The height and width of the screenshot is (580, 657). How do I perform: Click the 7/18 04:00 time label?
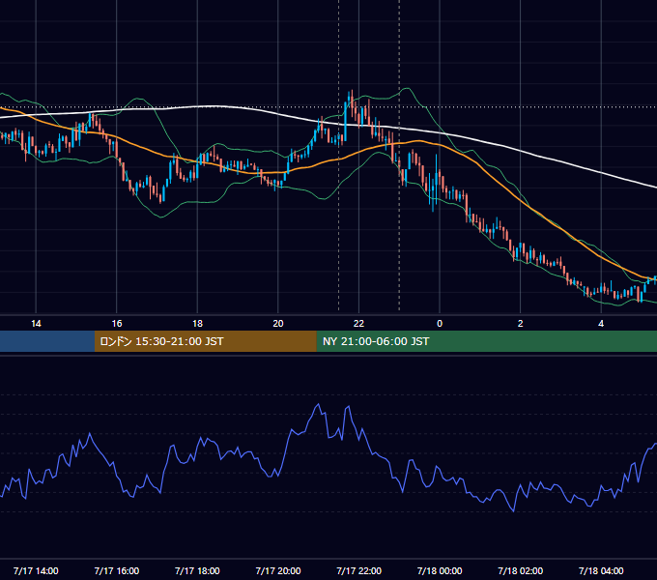click(601, 570)
